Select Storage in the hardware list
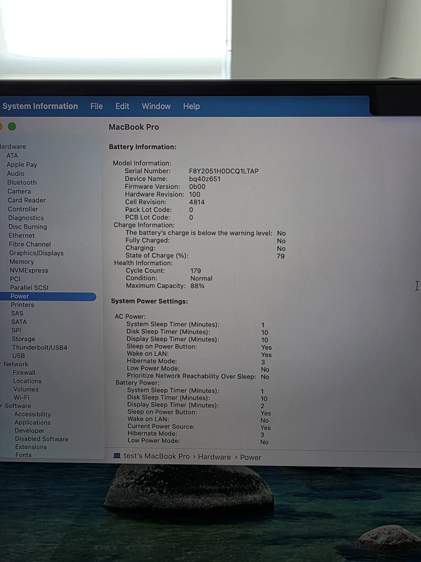421x562 pixels. click(x=23, y=339)
